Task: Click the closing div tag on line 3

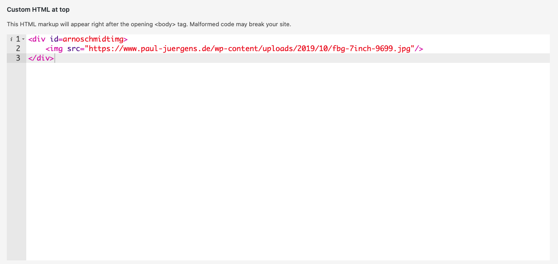Action: [41, 58]
